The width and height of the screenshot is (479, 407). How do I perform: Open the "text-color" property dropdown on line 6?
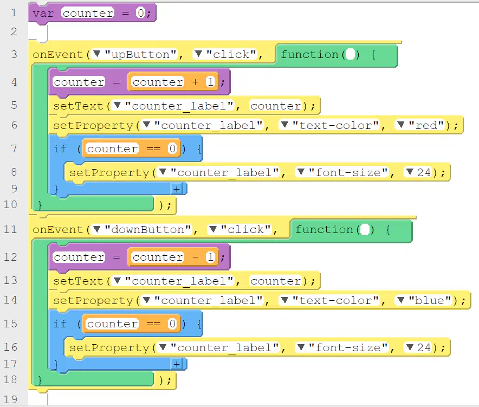284,125
